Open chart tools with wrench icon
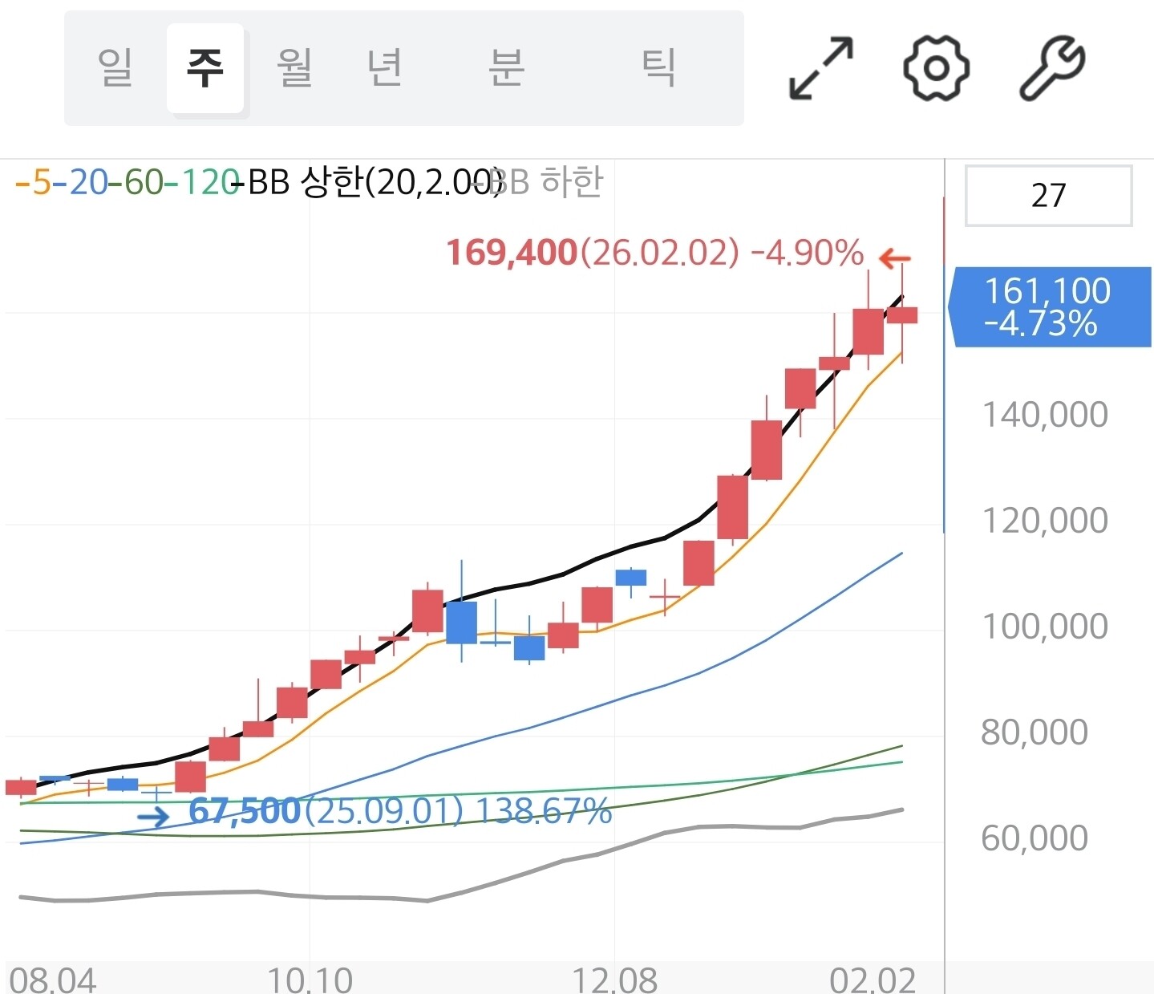Screen dimensions: 1154x994 coord(1052,68)
